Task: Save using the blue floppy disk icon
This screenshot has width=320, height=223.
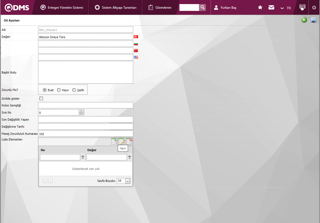Action: pos(313,20)
